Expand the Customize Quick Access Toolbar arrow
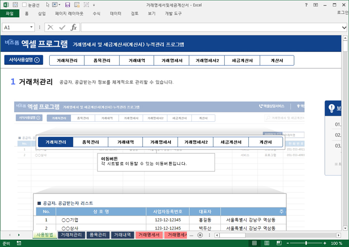This screenshot has height=247, width=349. click(x=94, y=5)
